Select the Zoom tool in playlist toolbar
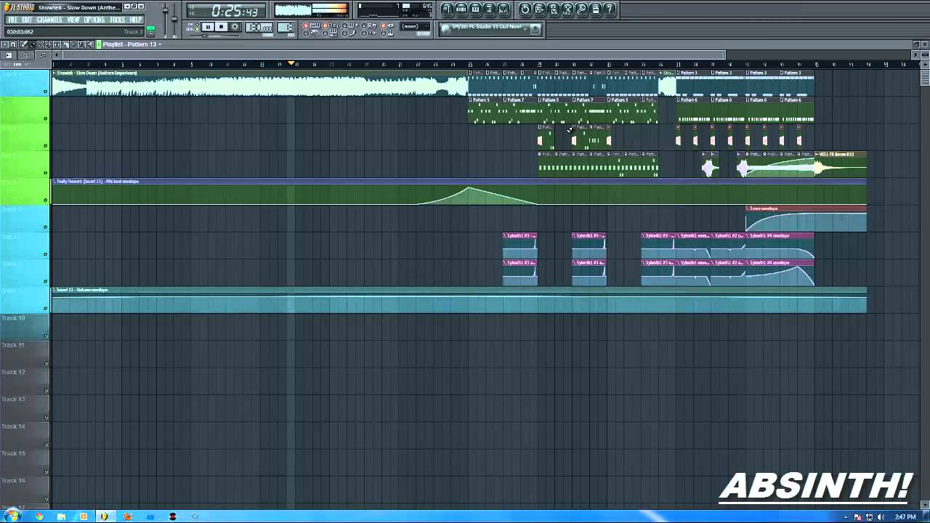The width and height of the screenshot is (930, 523). 81,44
